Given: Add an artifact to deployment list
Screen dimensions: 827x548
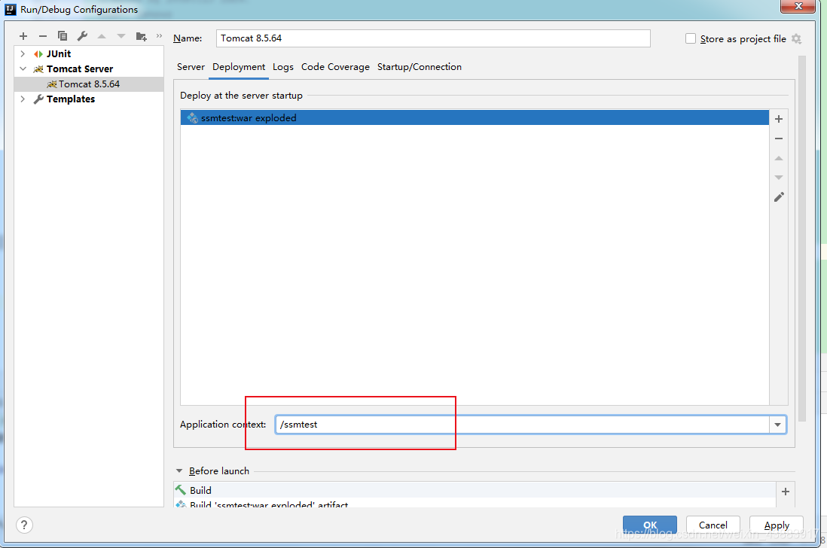Looking at the screenshot, I should pos(779,119).
